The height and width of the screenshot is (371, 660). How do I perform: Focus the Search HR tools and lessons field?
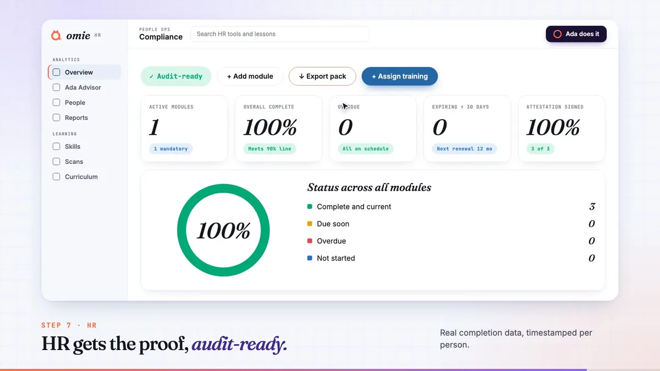(x=279, y=34)
